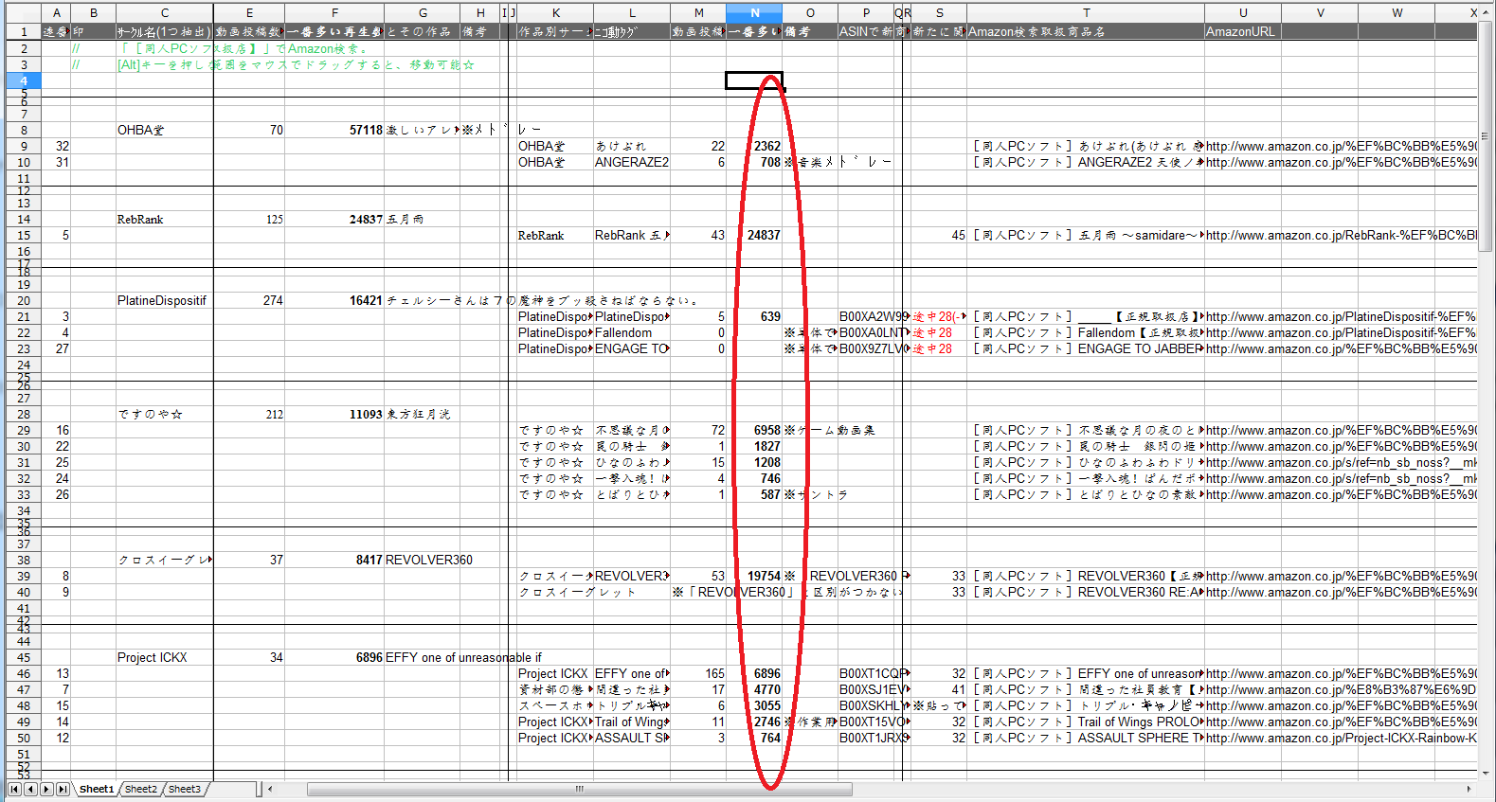
Task: Select the cell with value 165
Action: (x=698, y=673)
